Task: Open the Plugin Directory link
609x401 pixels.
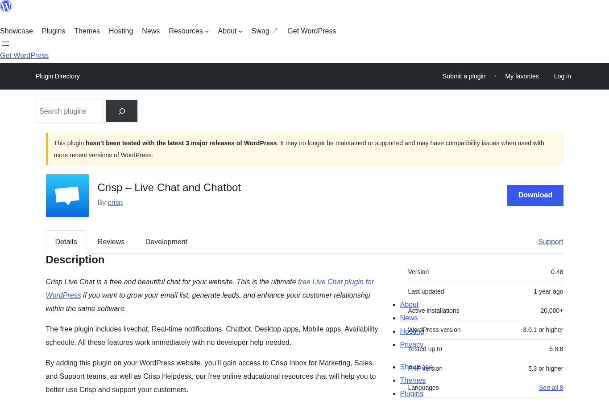Action: tap(58, 76)
